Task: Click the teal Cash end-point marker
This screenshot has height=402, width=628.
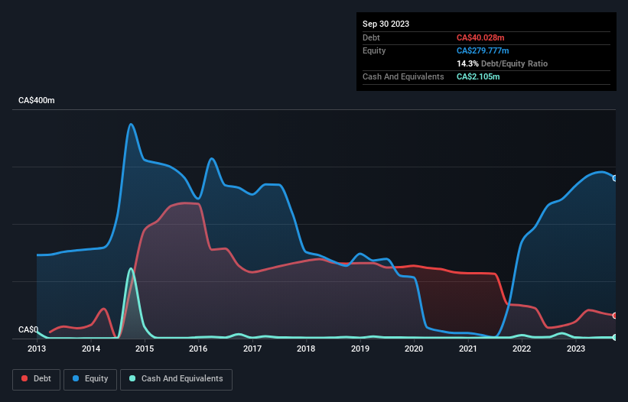Action: point(615,337)
